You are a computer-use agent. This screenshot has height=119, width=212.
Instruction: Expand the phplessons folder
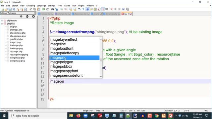coord(2,20)
